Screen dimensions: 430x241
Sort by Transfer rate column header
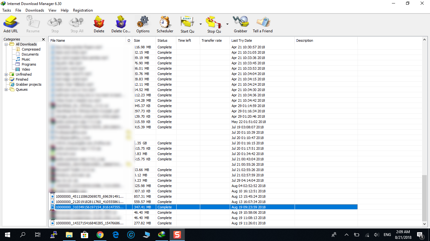215,40
